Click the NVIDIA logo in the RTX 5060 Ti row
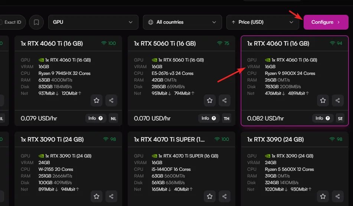353x206 pixels. click(154, 60)
